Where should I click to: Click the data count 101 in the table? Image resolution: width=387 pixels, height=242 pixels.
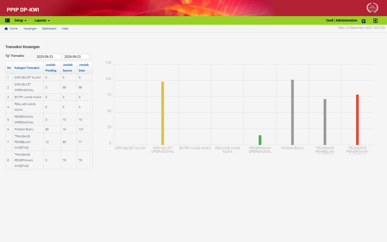coord(81,129)
